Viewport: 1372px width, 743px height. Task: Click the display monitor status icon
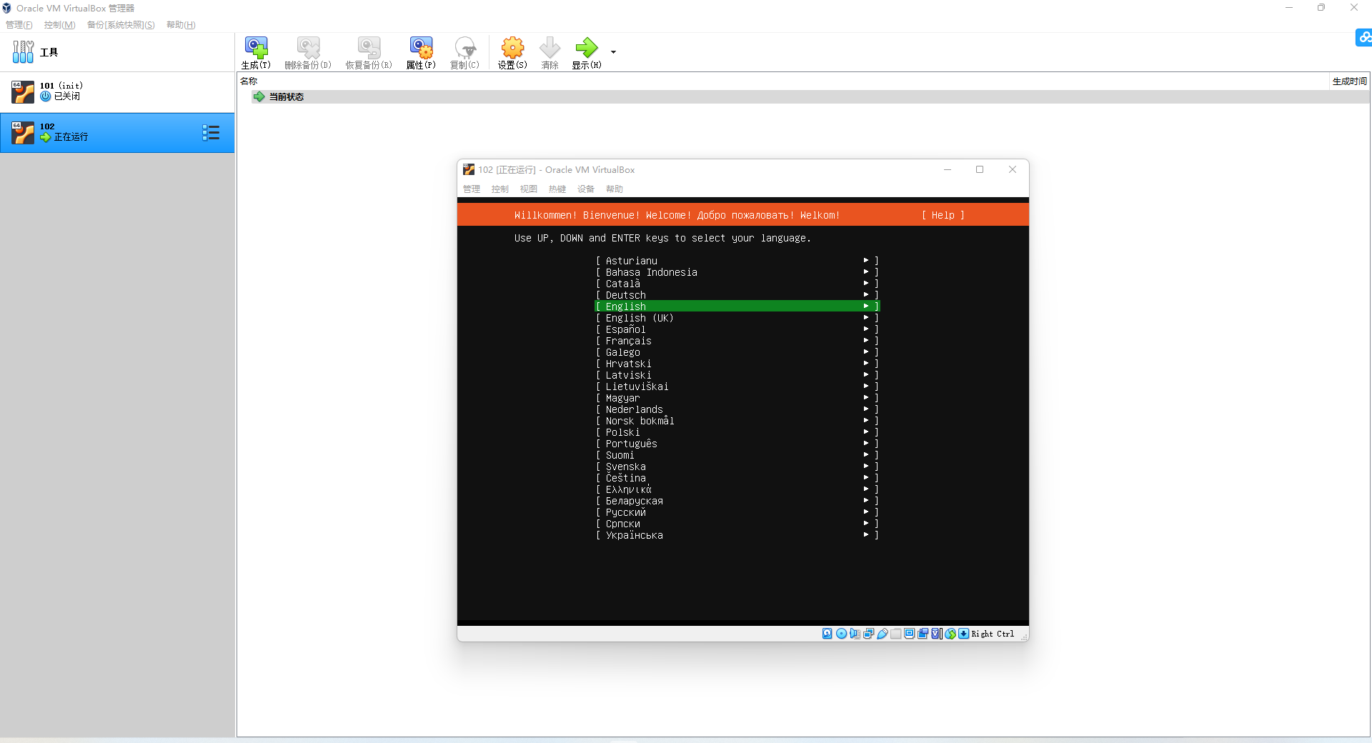(x=910, y=634)
